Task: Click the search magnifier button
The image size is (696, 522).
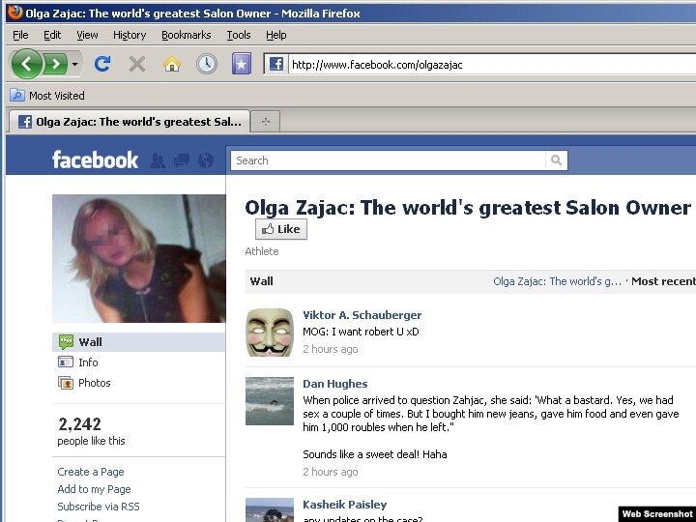Action: point(556,160)
